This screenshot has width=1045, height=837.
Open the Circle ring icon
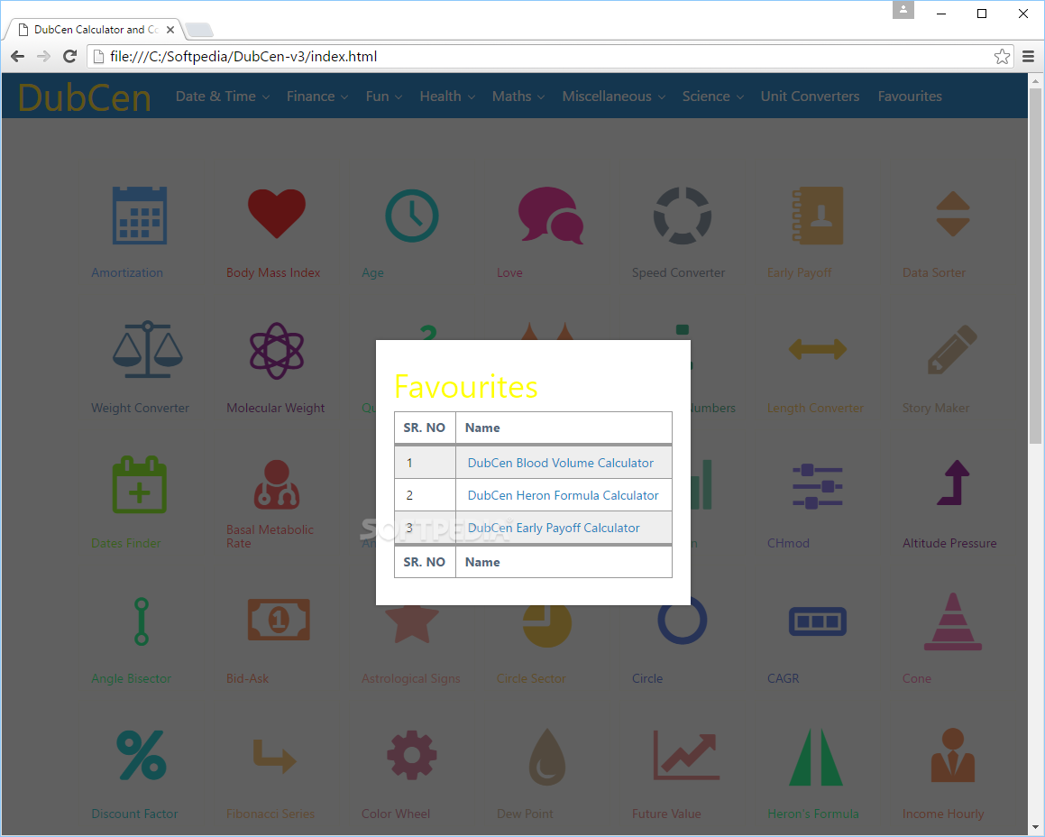click(683, 620)
